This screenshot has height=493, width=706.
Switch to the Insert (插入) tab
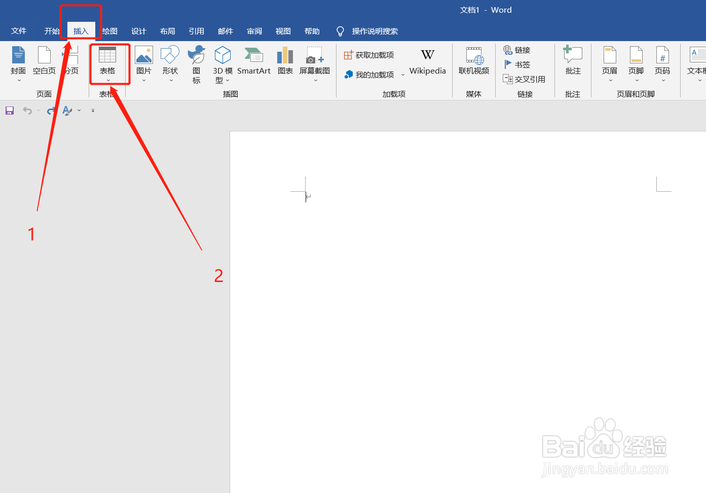(81, 31)
